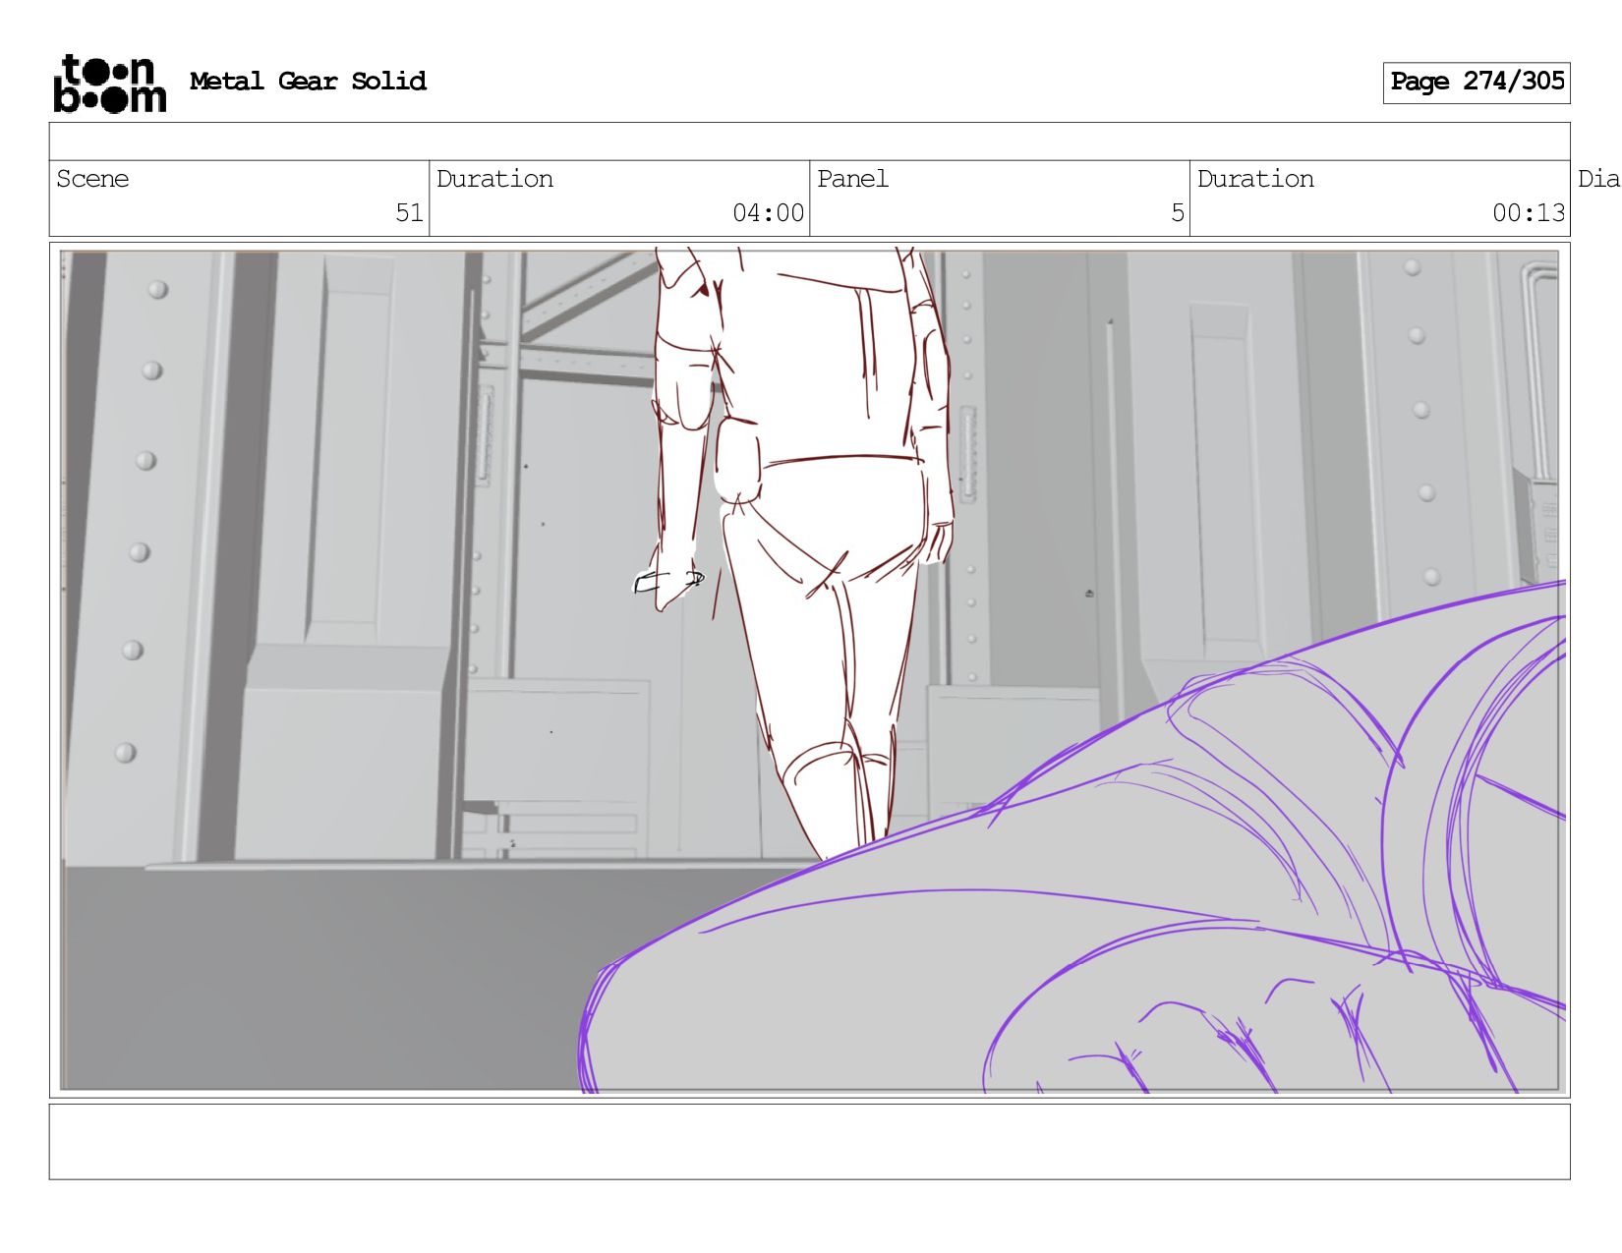This screenshot has height=1253, width=1622.
Task: Select the scene duration '04:00'
Action: click(x=768, y=213)
